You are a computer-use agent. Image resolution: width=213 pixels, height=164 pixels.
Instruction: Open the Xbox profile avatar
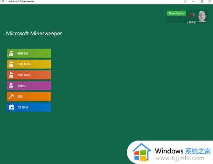202,17
